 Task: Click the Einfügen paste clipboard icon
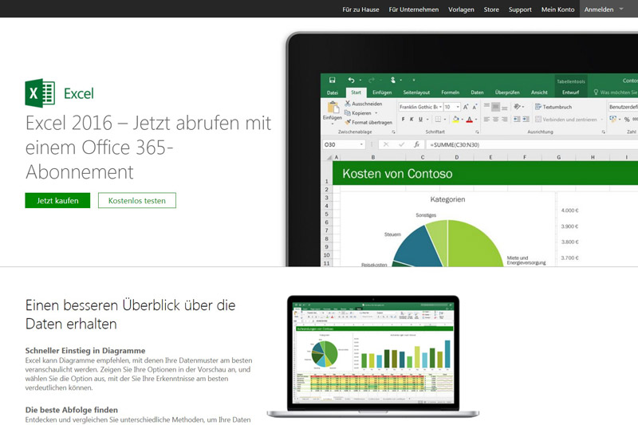click(333, 108)
